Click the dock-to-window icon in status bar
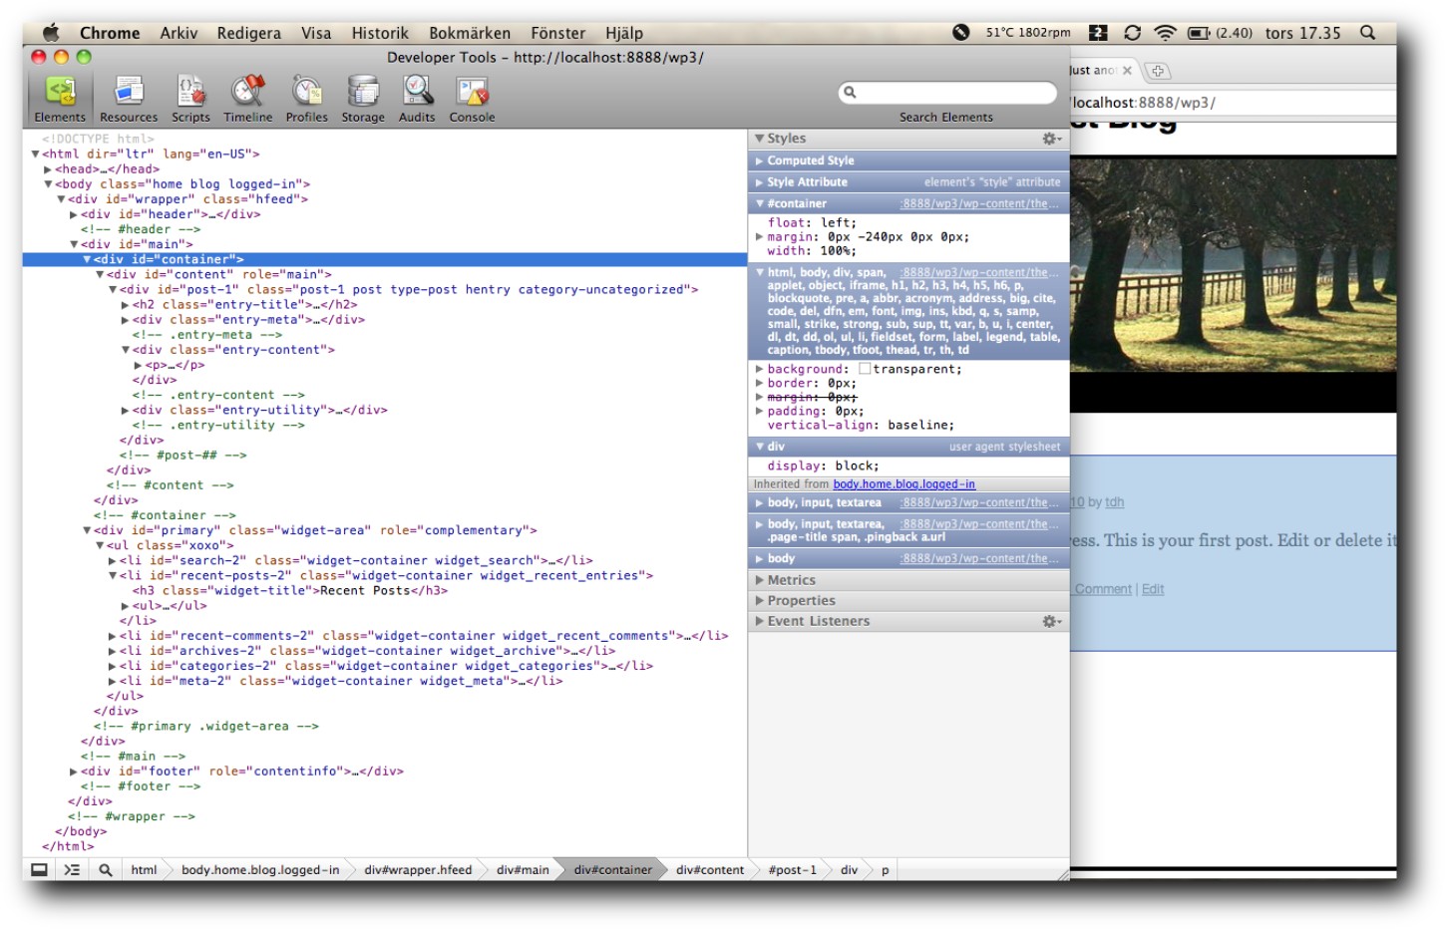The height and width of the screenshot is (929, 1445). coord(39,870)
